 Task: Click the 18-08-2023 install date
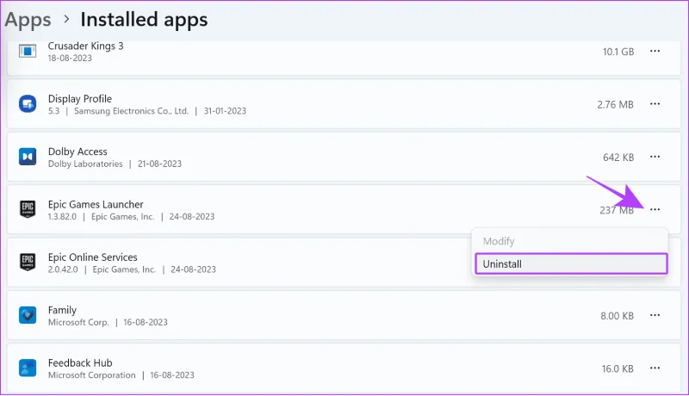pyautogui.click(x=70, y=58)
